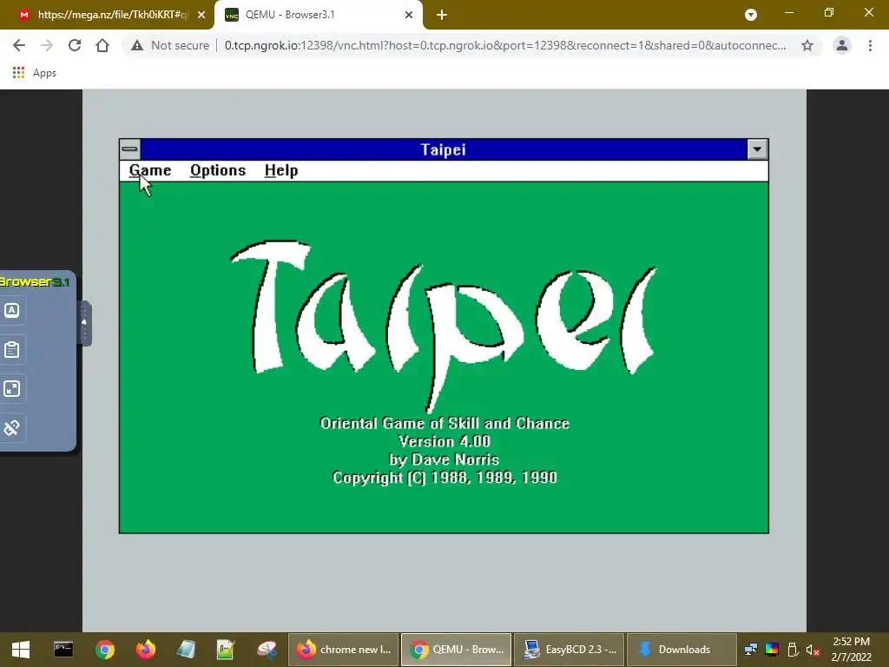This screenshot has width=889, height=667.
Task: Open noVNC extra keys panel icon
Action: [12, 310]
